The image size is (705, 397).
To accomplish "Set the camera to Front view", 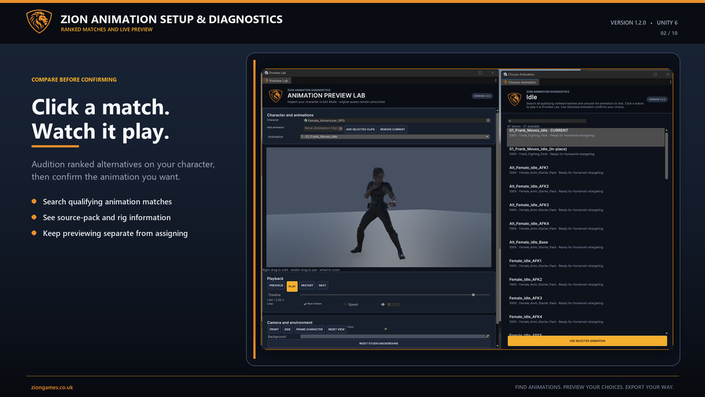I will pos(274,329).
